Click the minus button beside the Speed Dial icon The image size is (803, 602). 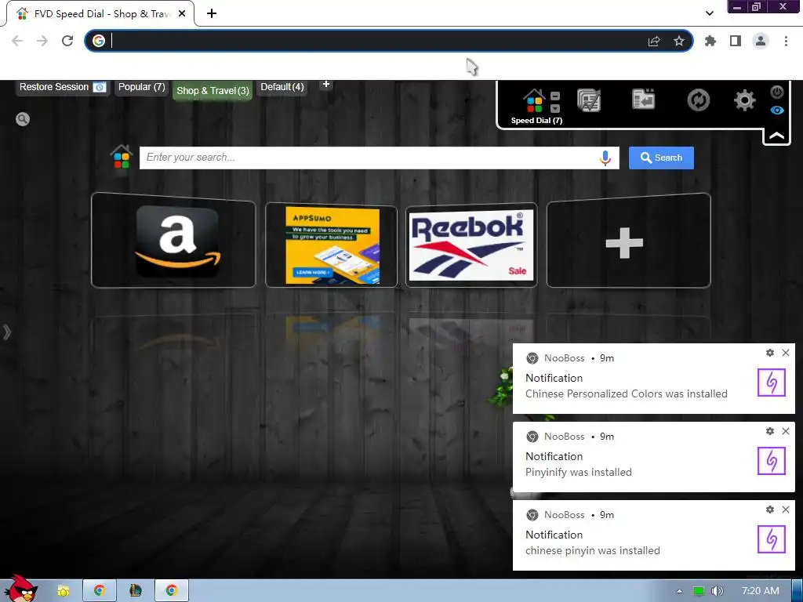tap(555, 96)
